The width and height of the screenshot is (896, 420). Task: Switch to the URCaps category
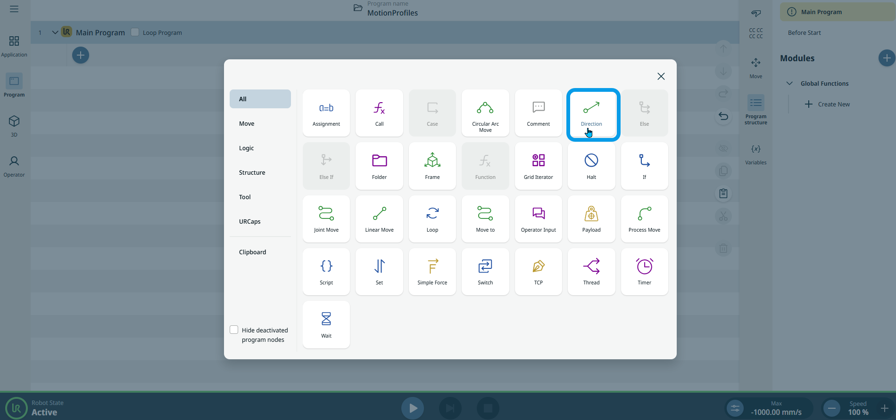(x=249, y=221)
